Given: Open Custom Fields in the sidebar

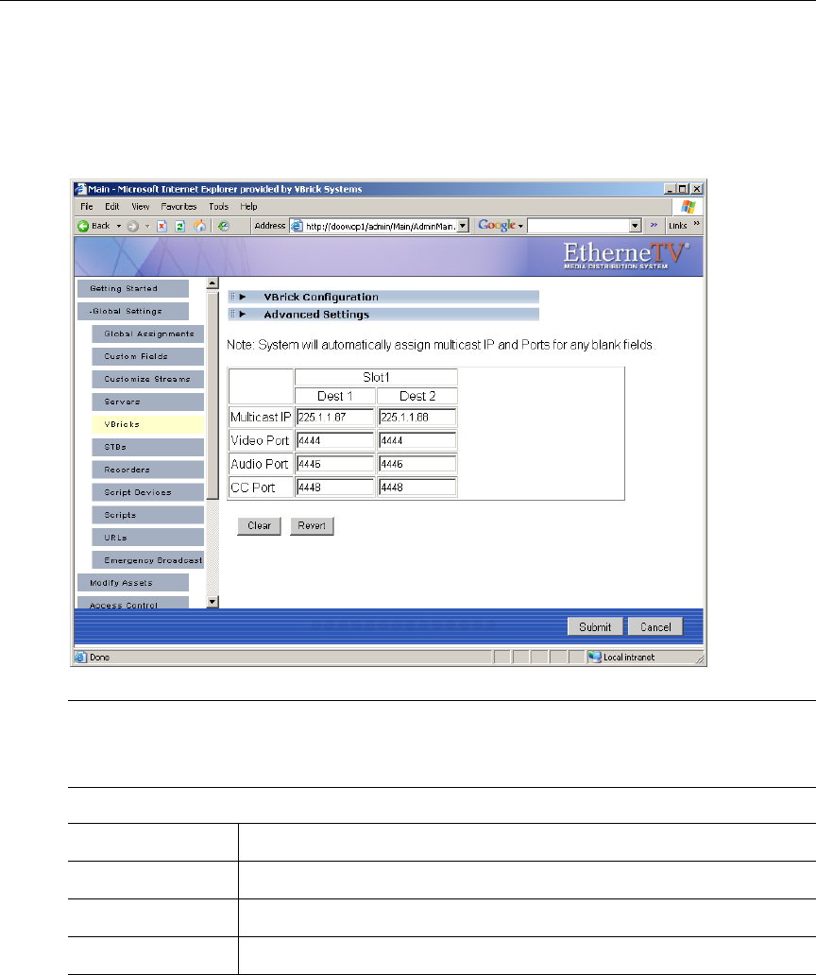Looking at the screenshot, I should (148, 356).
